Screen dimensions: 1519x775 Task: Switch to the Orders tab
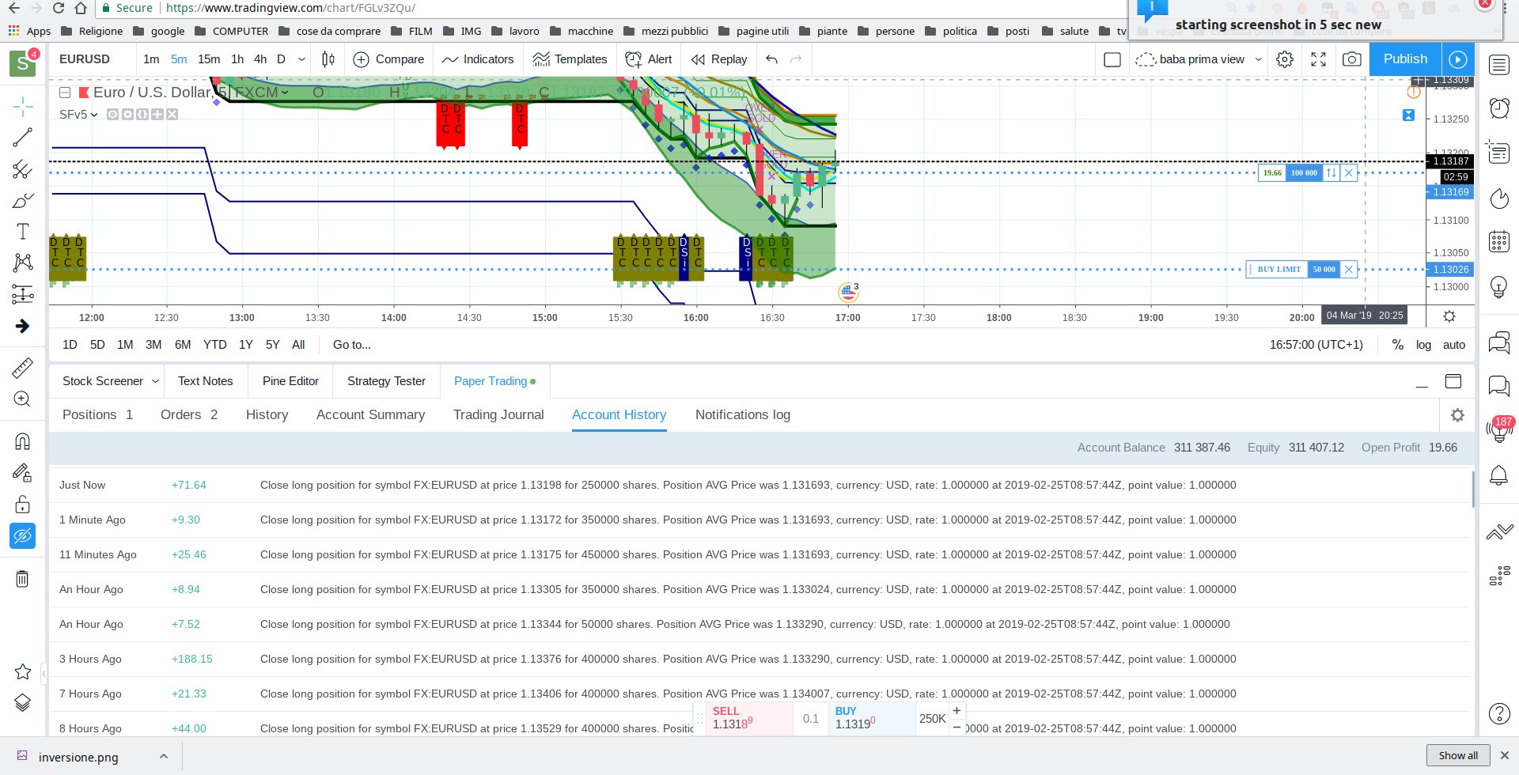click(189, 414)
